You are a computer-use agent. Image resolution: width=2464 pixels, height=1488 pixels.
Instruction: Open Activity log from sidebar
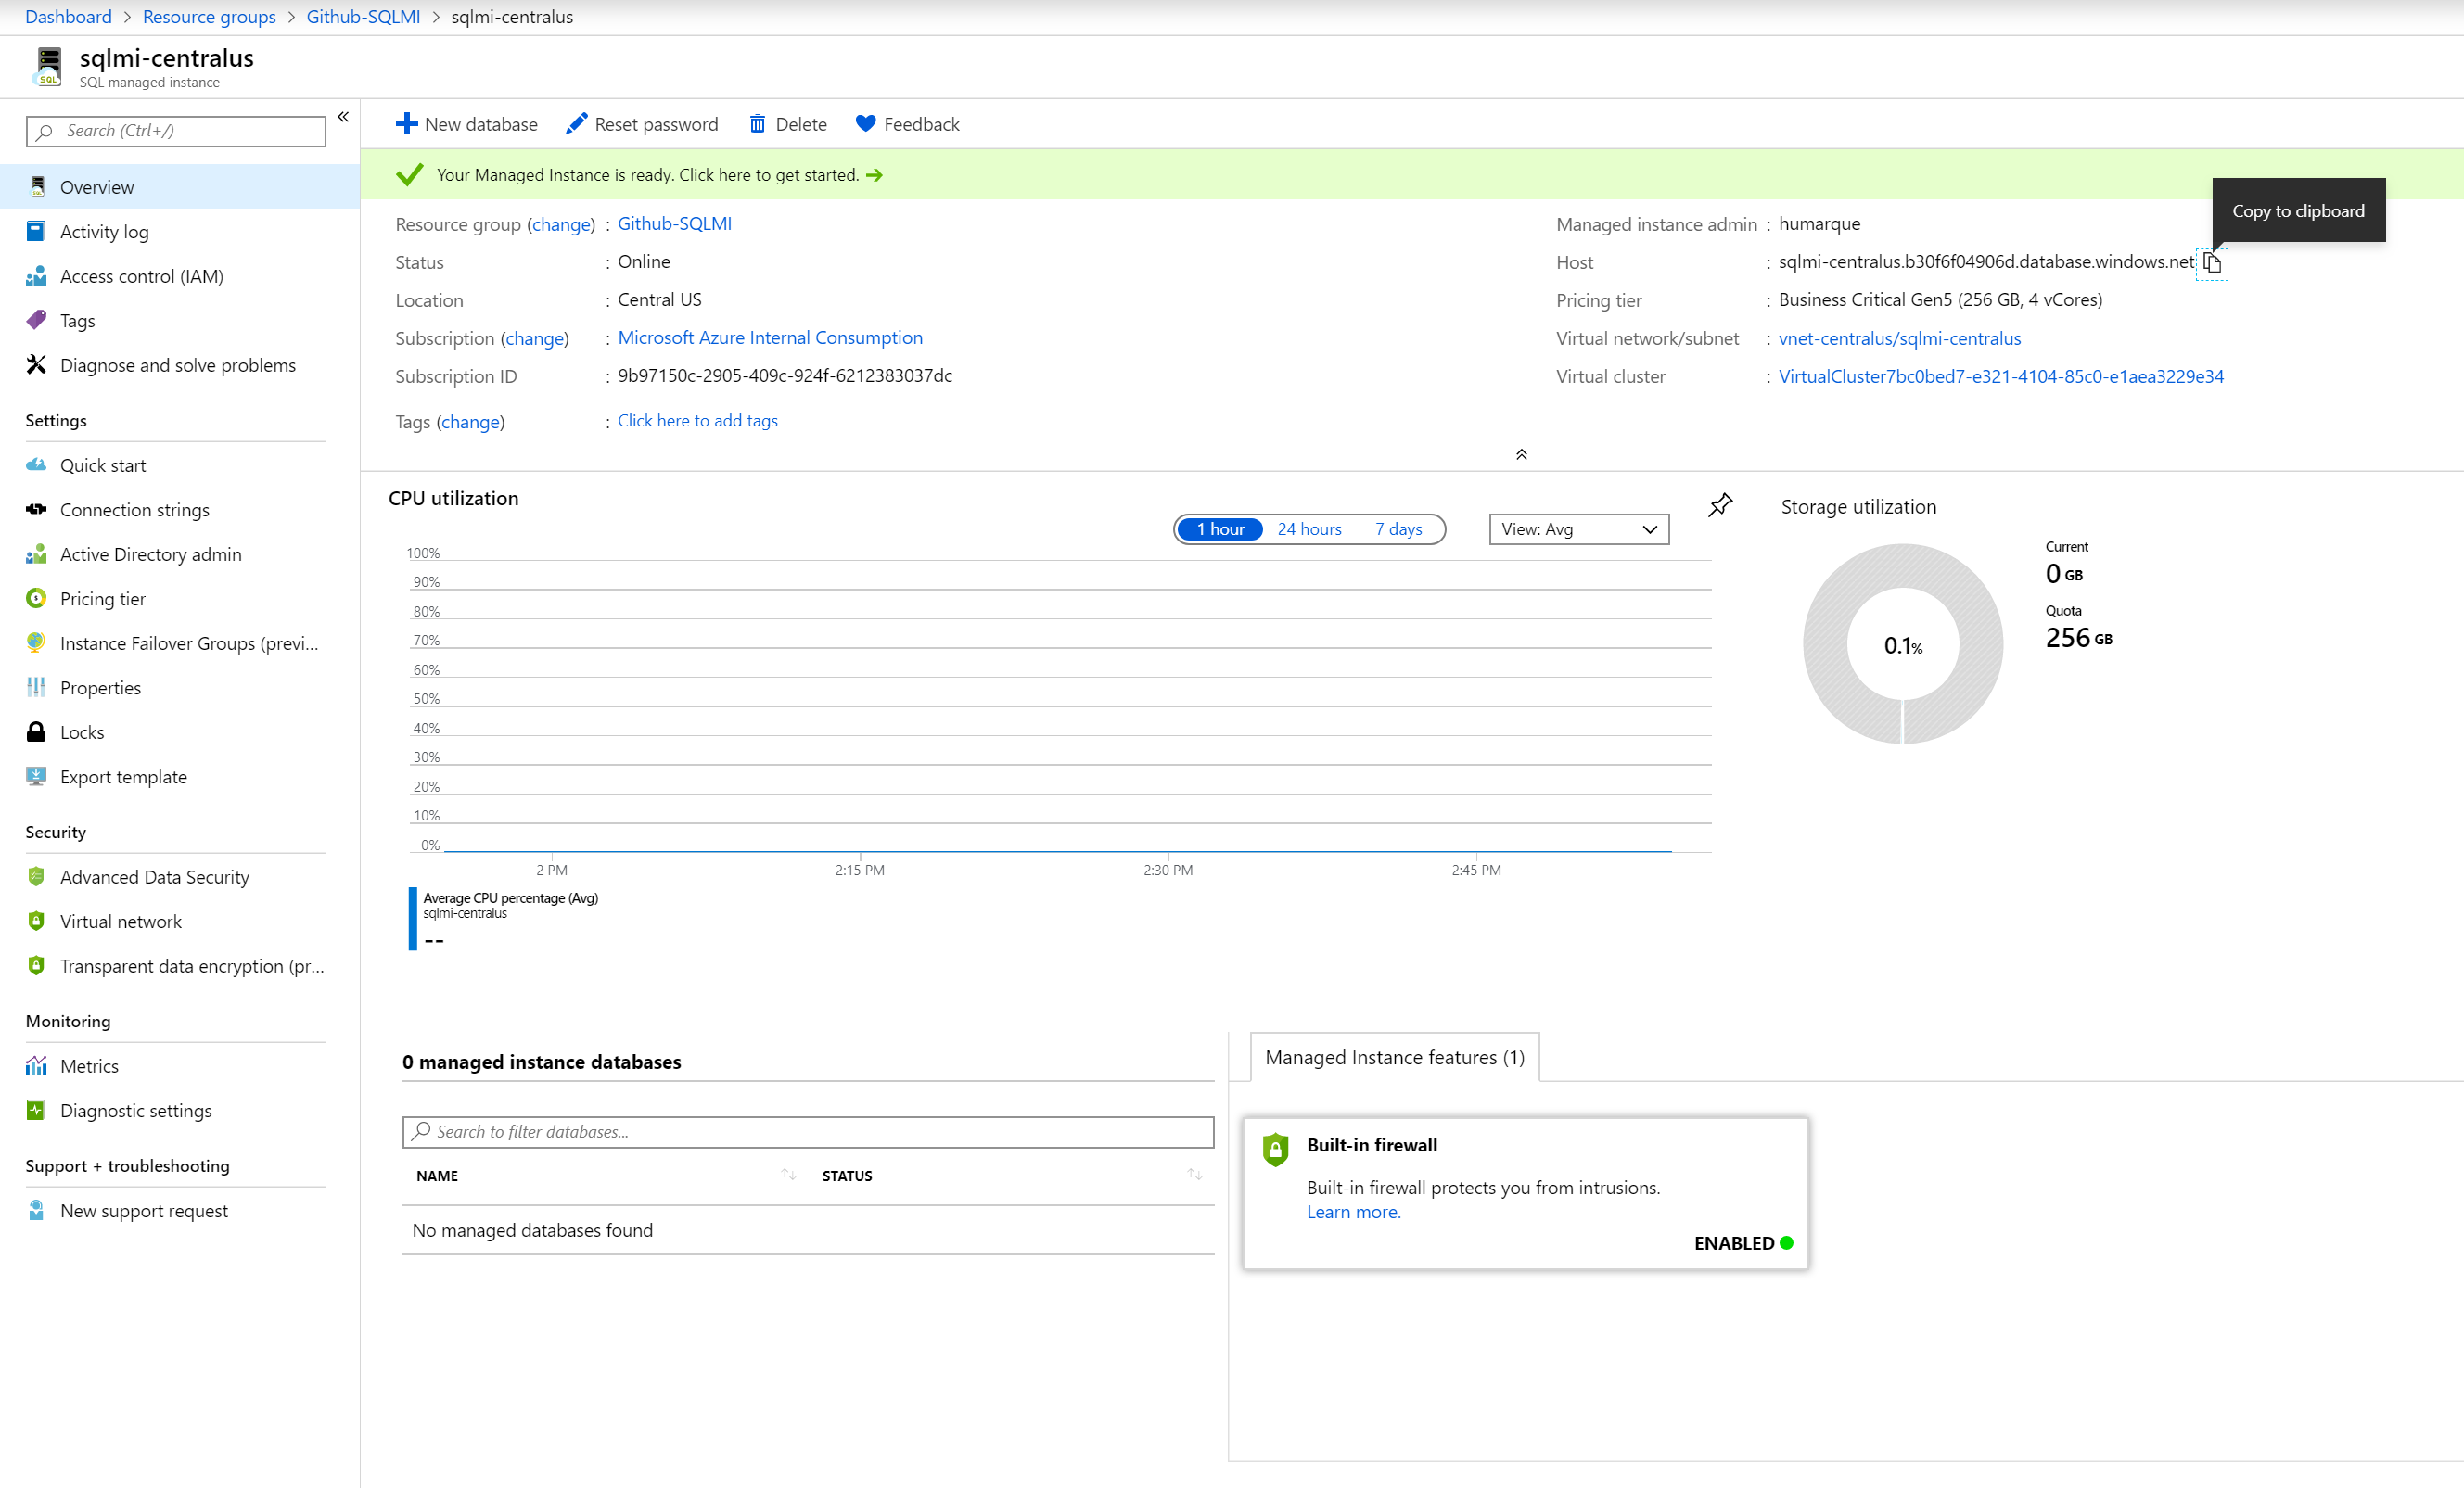pos(104,232)
